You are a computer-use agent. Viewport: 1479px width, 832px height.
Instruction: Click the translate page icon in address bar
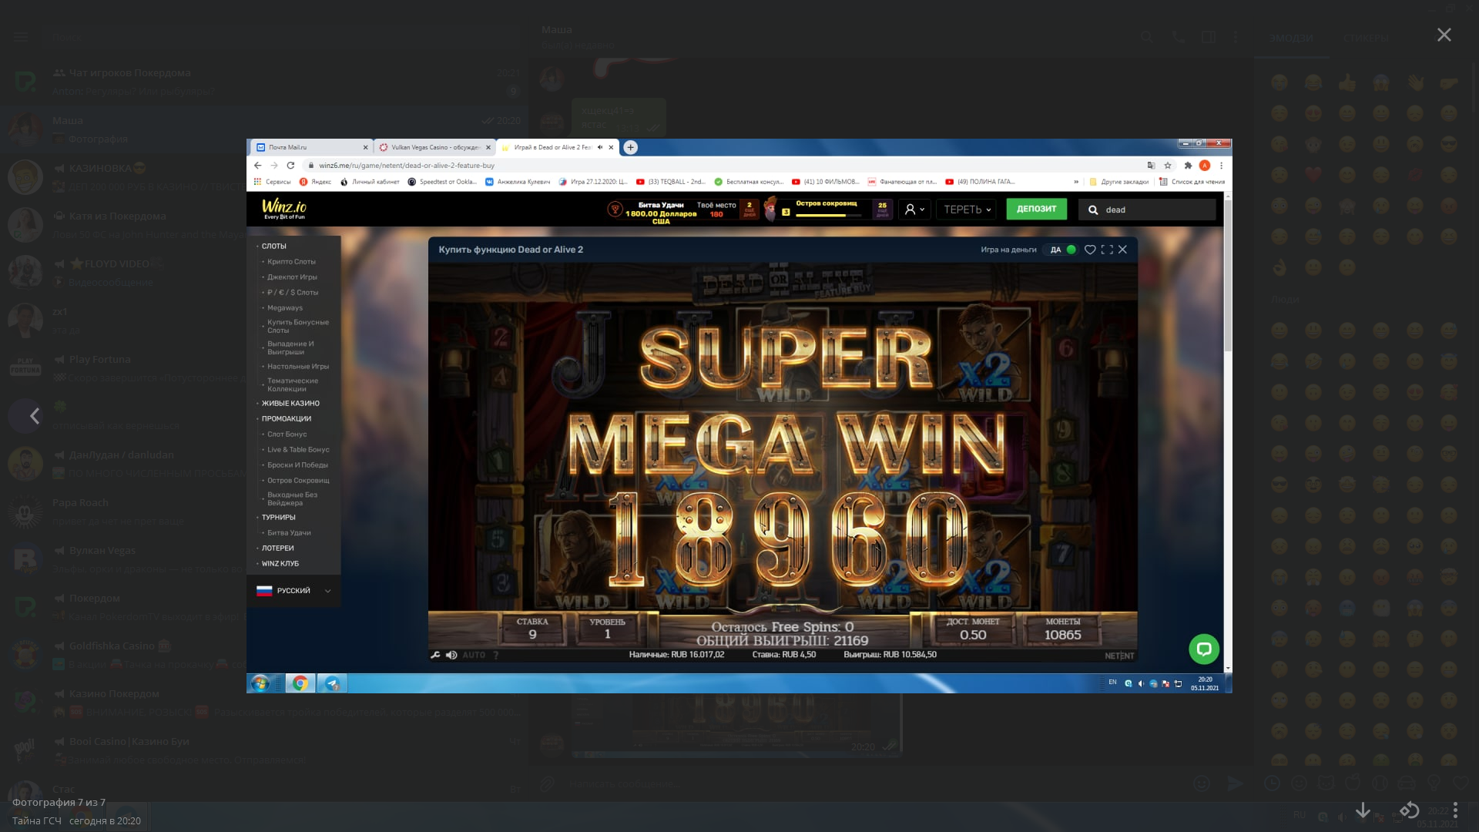pos(1151,166)
